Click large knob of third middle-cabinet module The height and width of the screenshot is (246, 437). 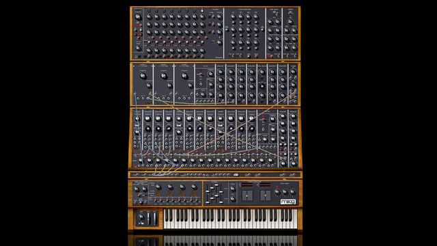(x=184, y=76)
